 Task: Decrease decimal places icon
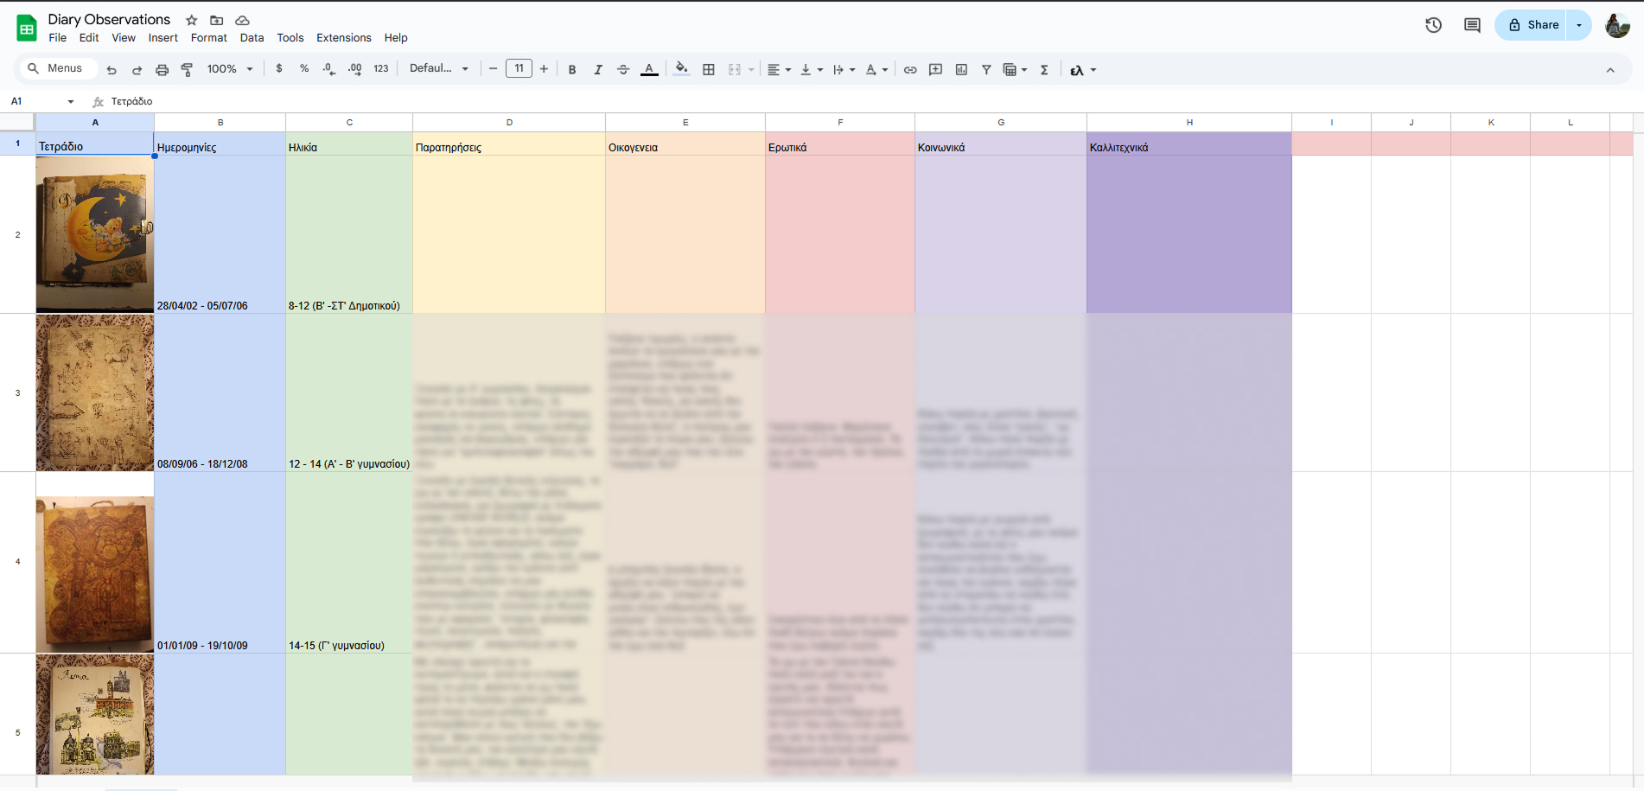click(x=329, y=69)
